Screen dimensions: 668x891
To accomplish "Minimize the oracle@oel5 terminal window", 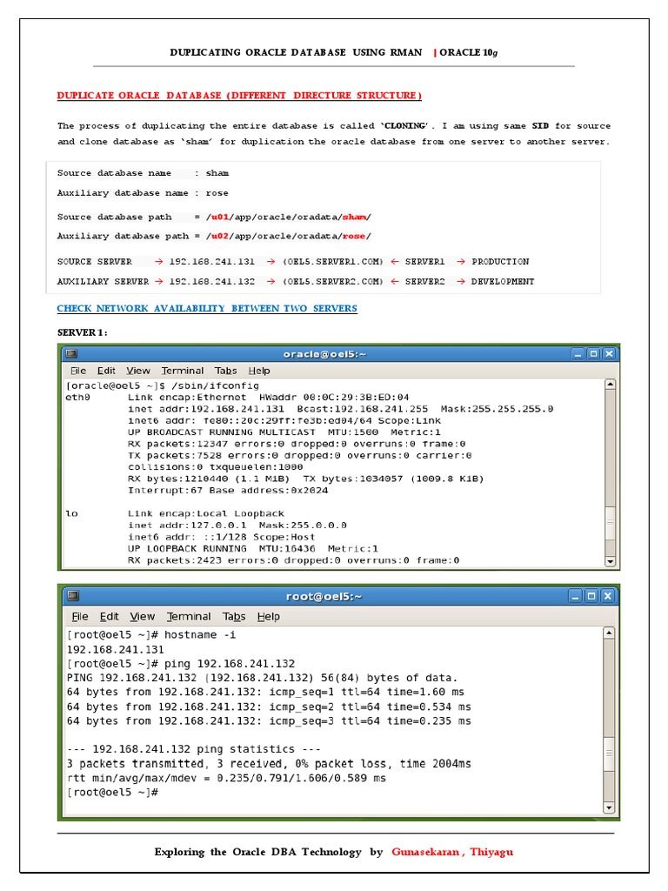I will point(578,354).
